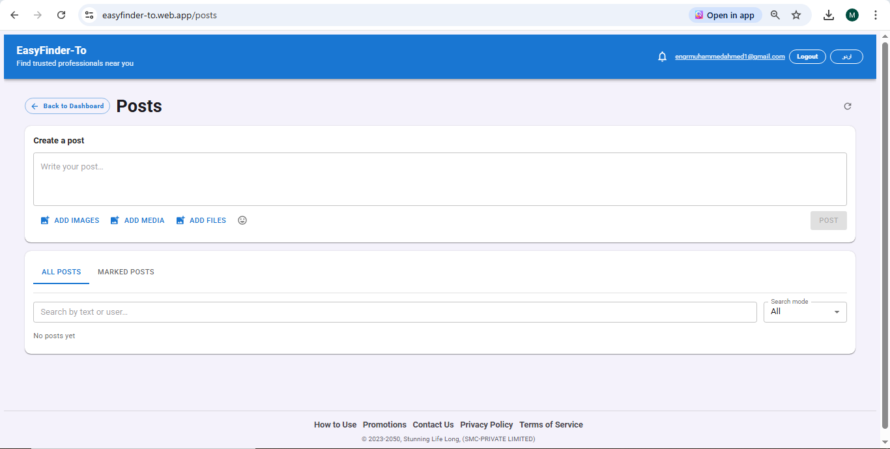Image resolution: width=890 pixels, height=449 pixels.
Task: Open browser downloads icon
Action: pos(829,15)
